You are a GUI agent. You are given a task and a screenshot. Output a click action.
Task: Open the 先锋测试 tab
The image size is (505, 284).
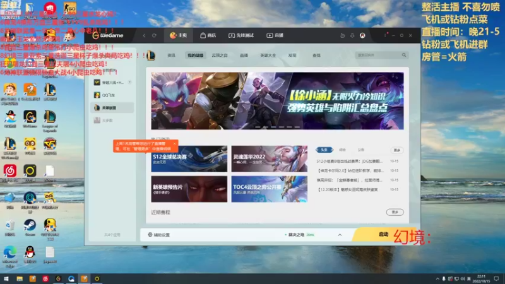241,35
